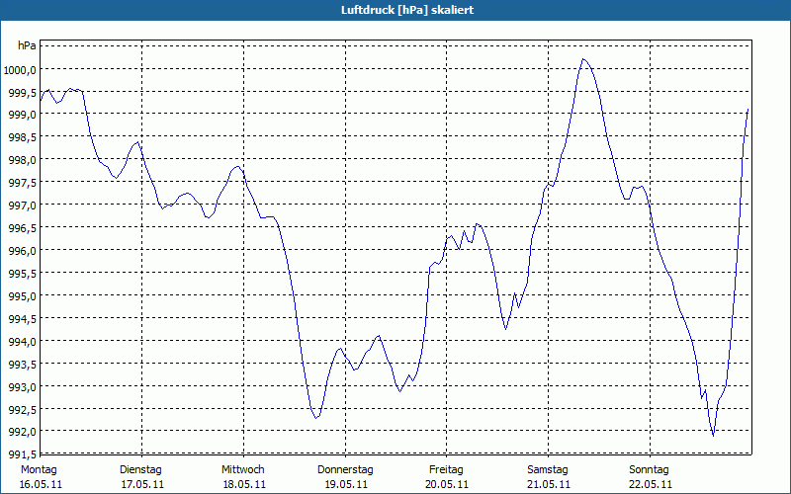Click the 991,5 axis value
This screenshot has width=791, height=494.
click(24, 454)
